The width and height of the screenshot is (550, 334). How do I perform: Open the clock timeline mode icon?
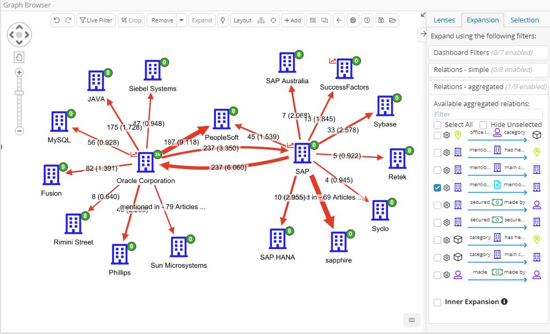click(x=367, y=20)
